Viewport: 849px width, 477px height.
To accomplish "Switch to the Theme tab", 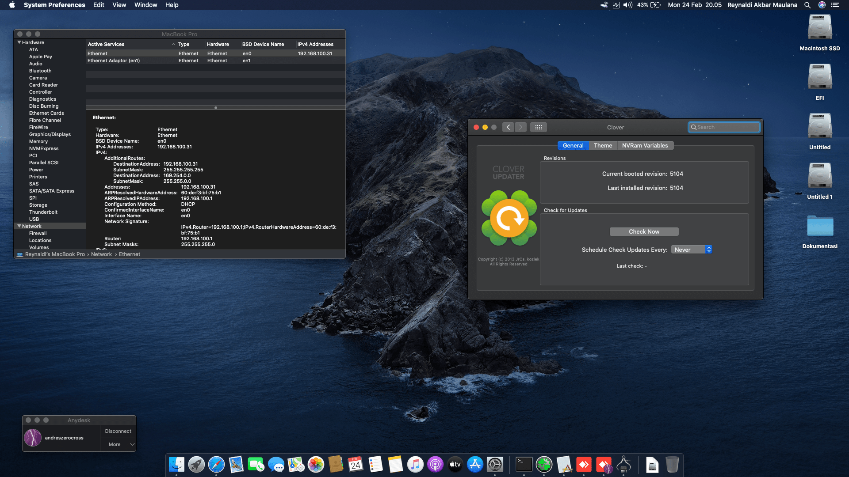I will (603, 146).
